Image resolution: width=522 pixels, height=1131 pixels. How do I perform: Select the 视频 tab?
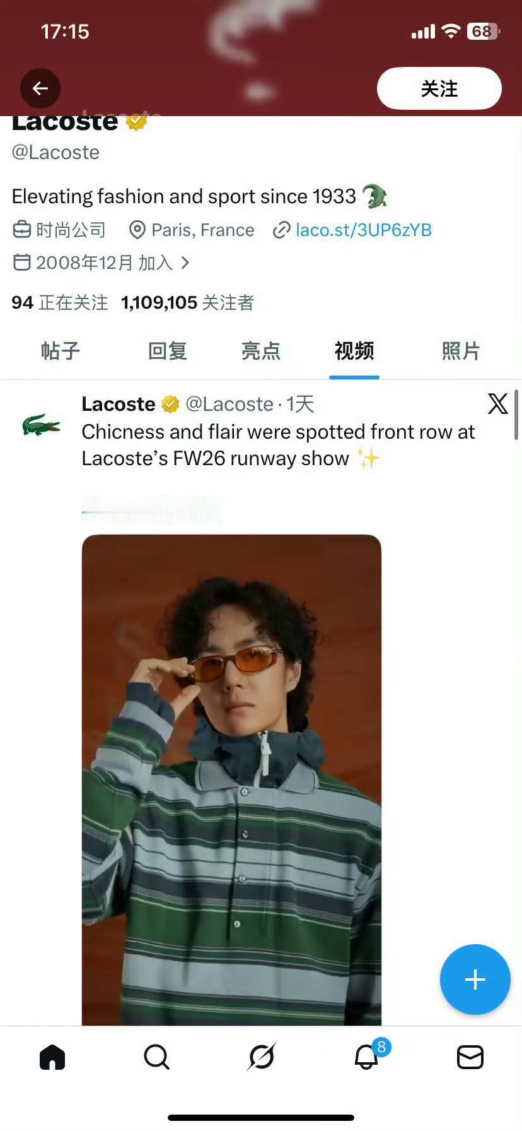354,351
